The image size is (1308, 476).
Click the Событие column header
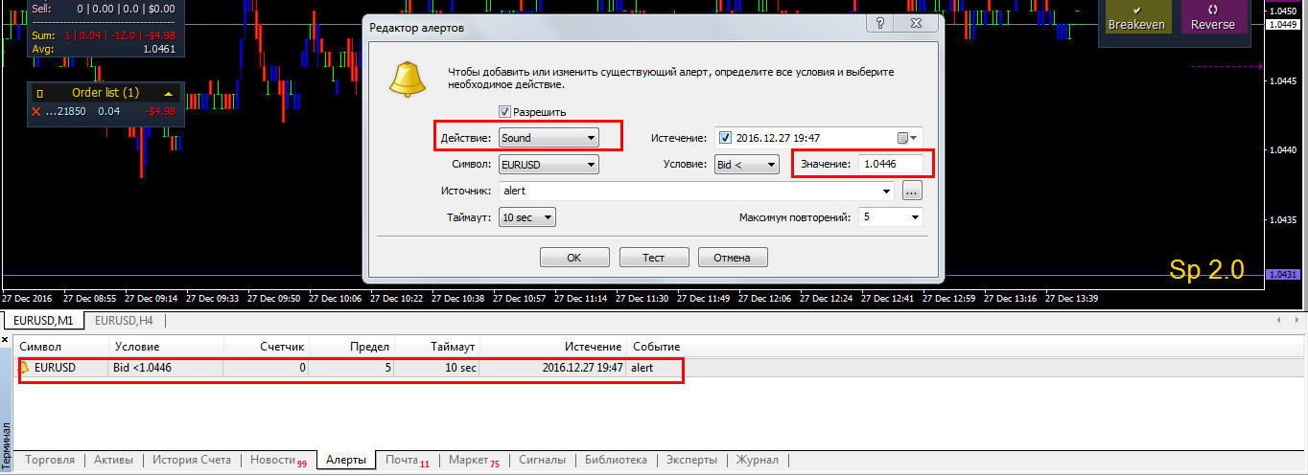657,346
